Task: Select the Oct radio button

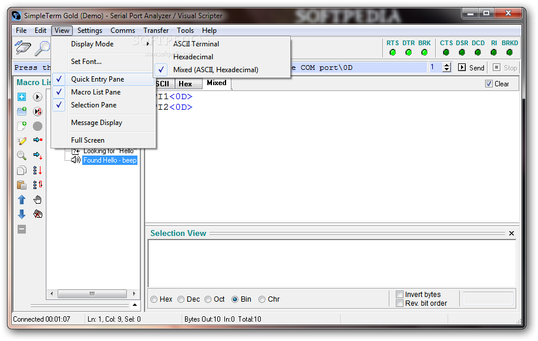Action: [208, 299]
